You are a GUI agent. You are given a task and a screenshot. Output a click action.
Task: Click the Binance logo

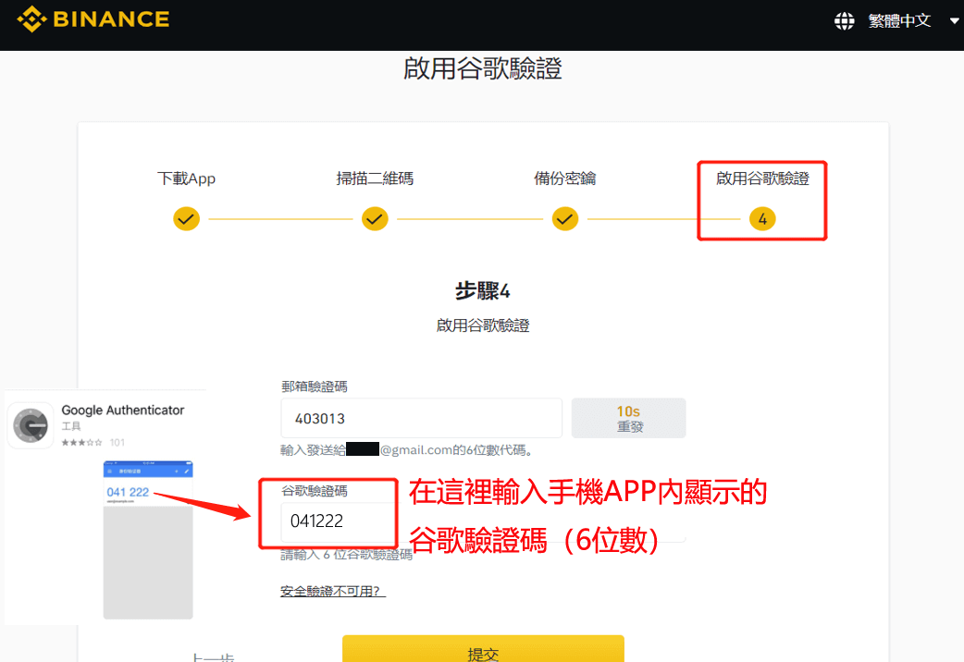tap(93, 18)
